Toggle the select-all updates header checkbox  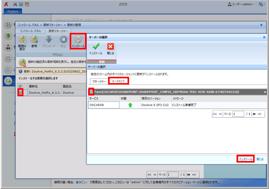[x=20, y=86]
